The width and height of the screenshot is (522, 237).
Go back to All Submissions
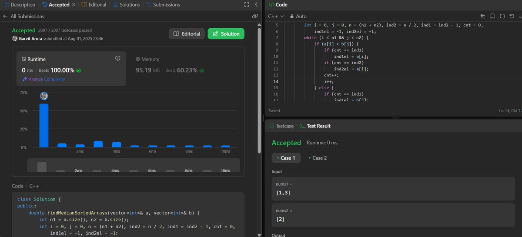click(23, 16)
